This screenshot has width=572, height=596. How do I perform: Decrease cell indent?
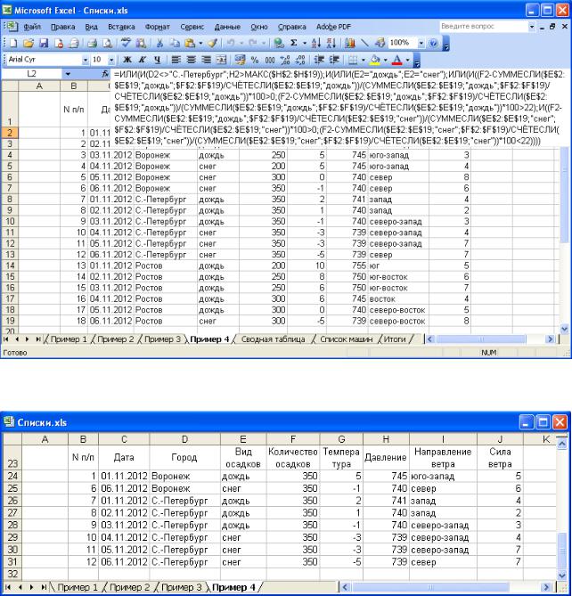point(319,60)
